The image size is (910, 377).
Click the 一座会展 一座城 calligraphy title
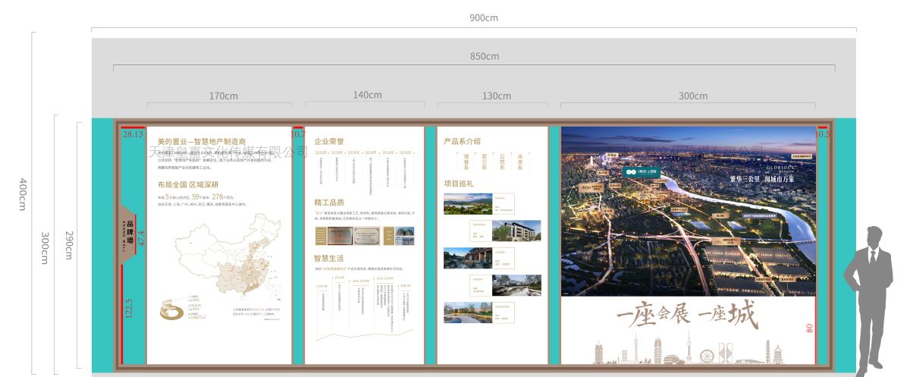[687, 316]
